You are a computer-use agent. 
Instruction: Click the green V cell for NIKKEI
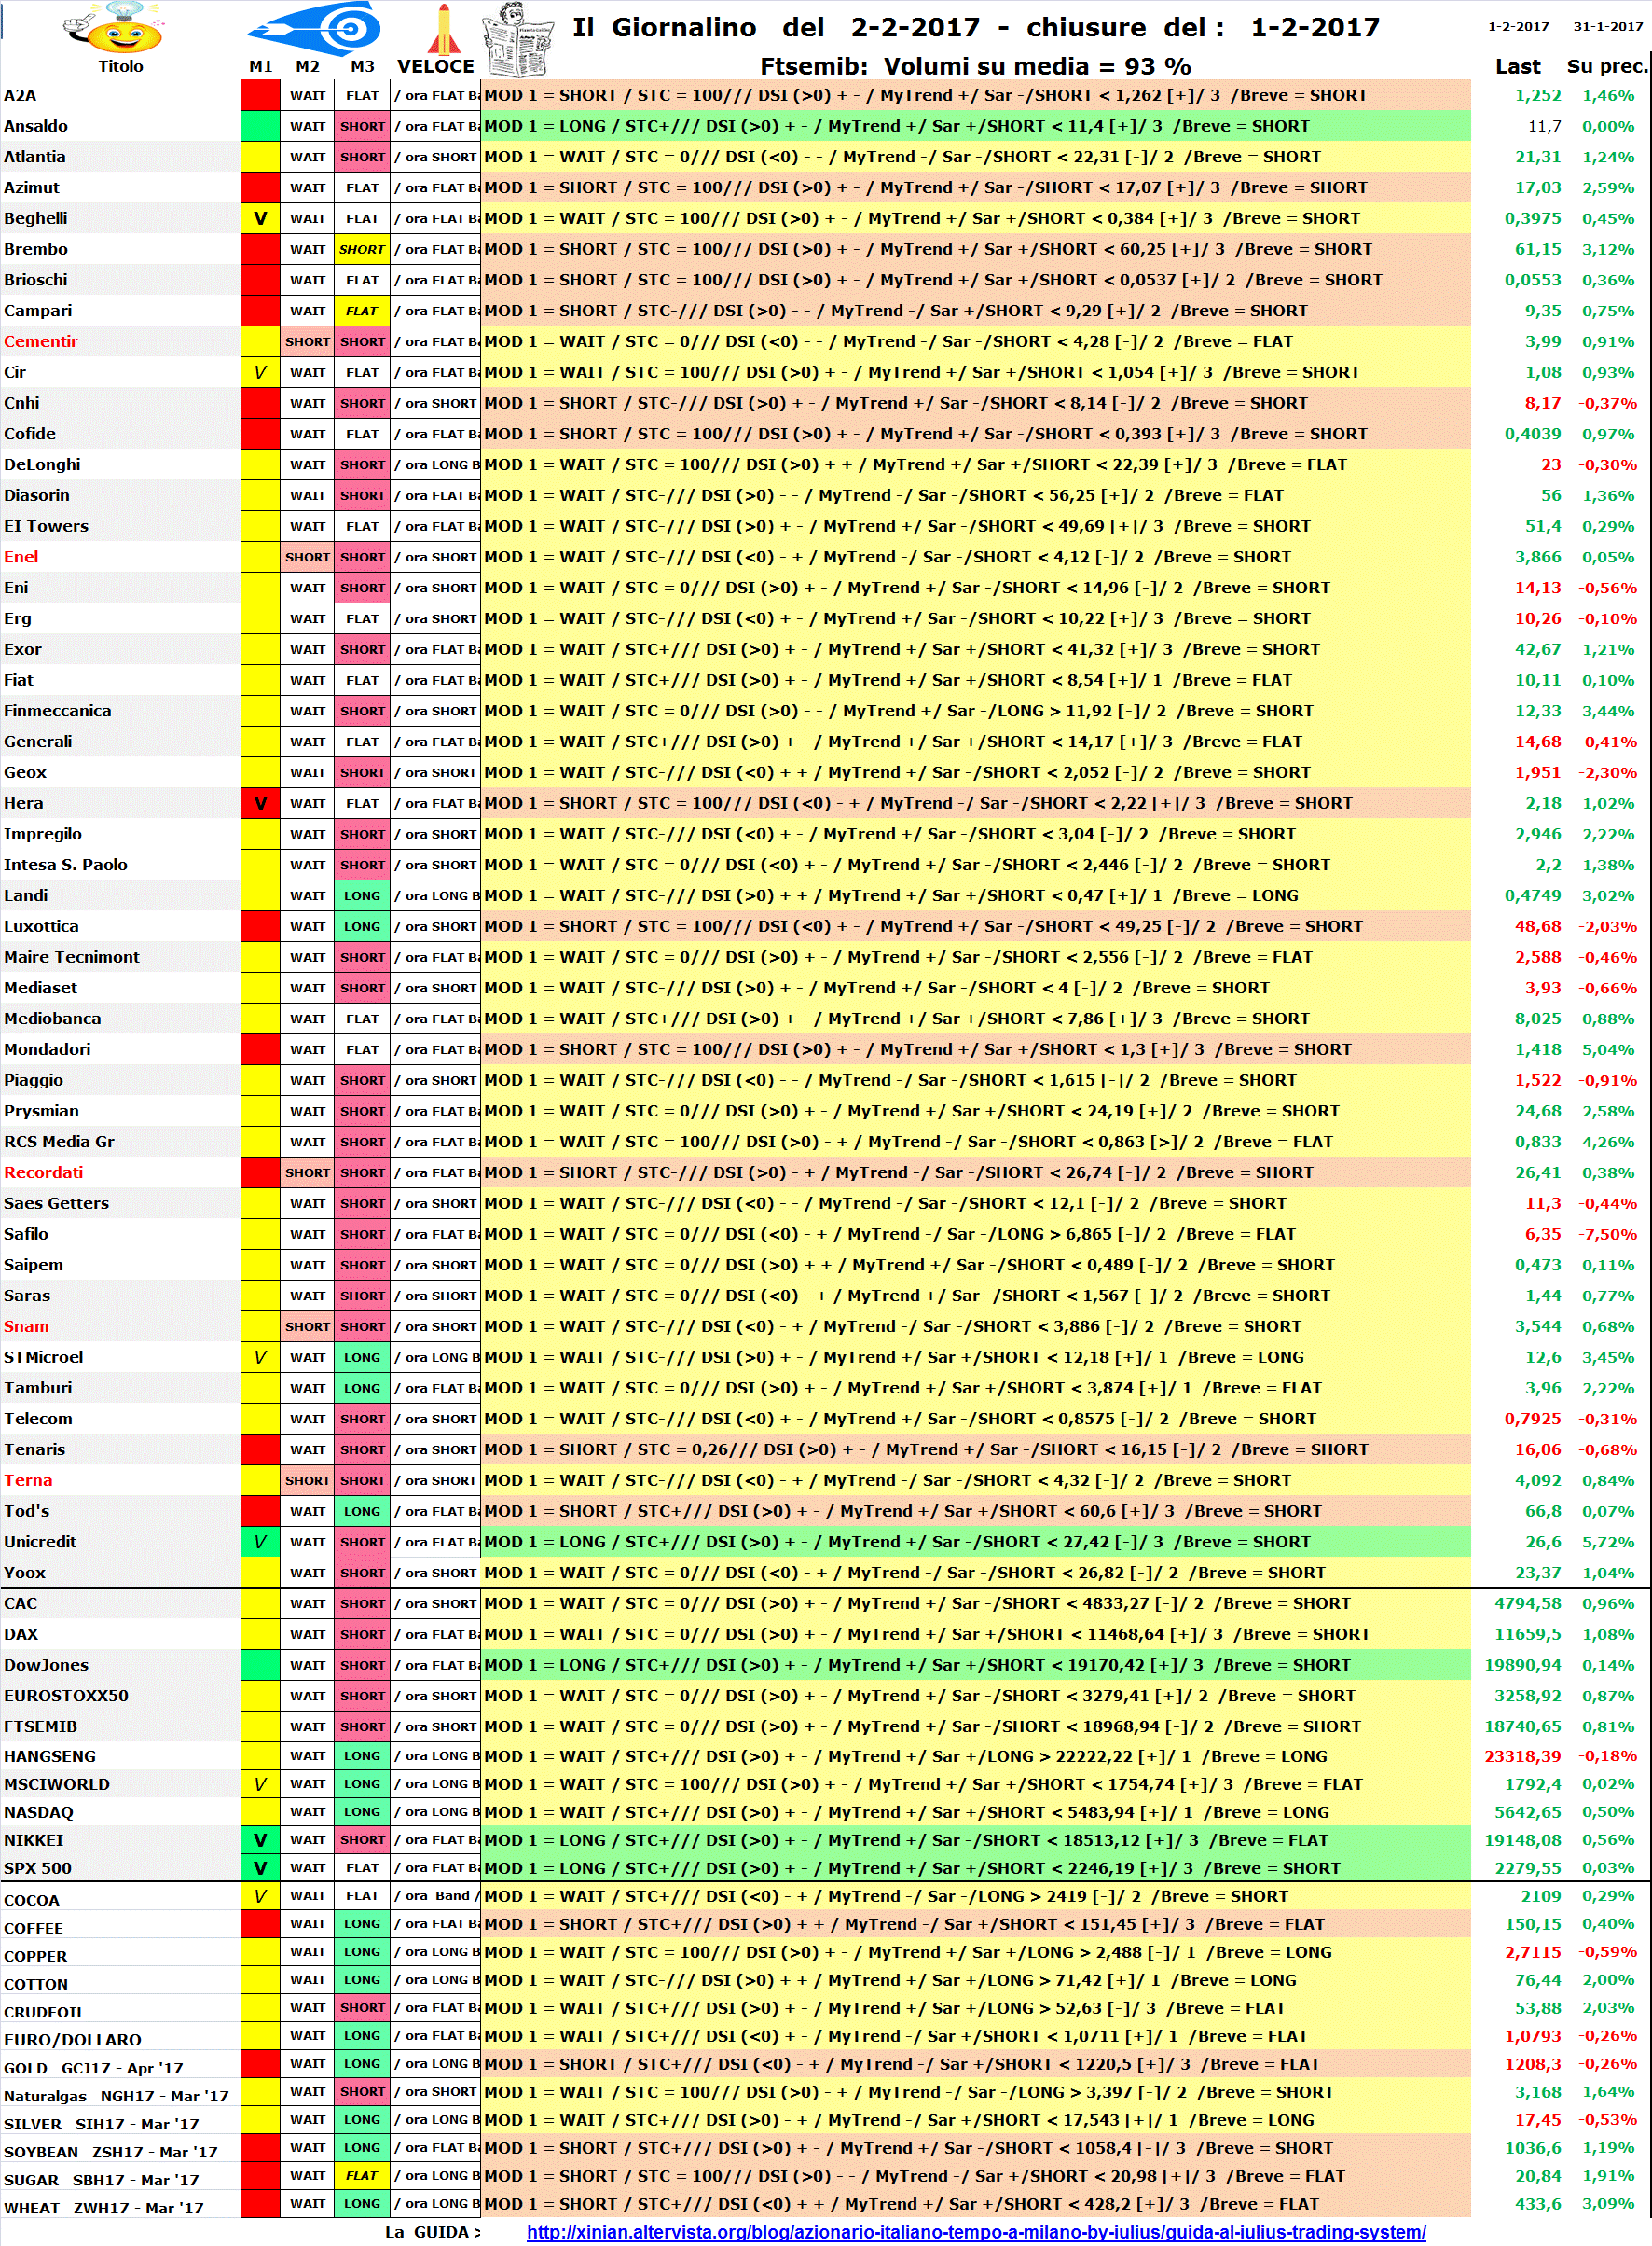260,1840
